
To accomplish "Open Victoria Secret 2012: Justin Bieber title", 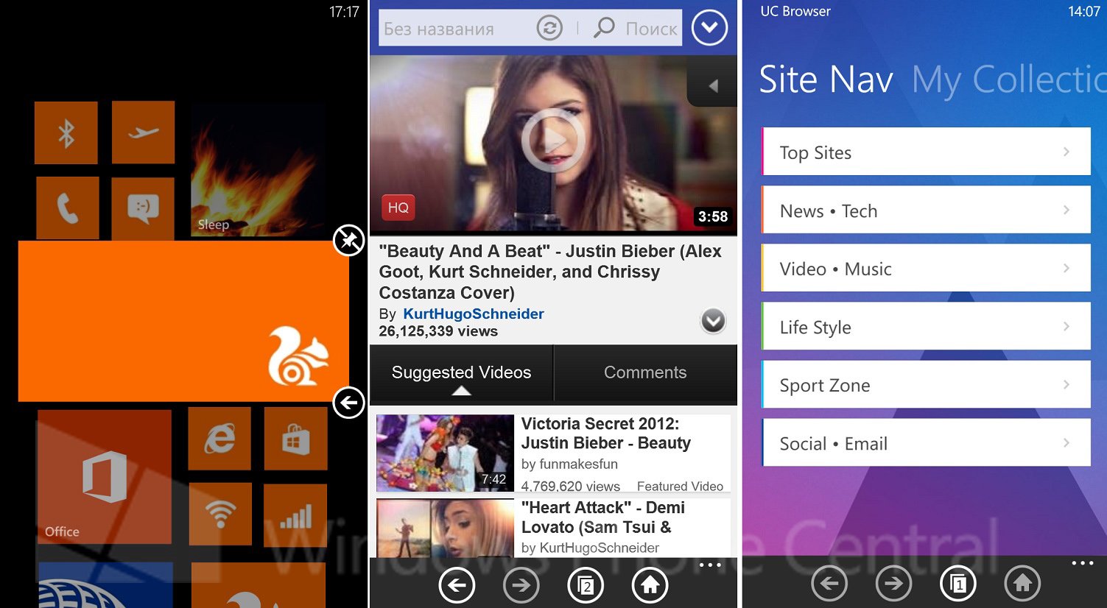I will [605, 434].
